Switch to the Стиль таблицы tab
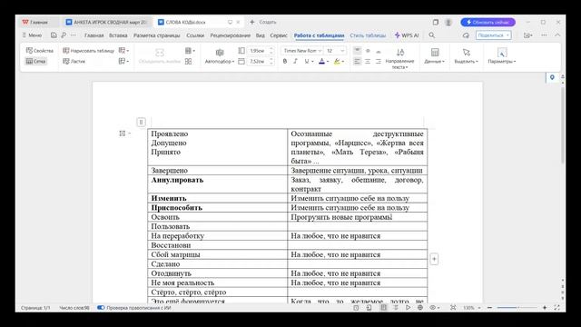 (368, 35)
